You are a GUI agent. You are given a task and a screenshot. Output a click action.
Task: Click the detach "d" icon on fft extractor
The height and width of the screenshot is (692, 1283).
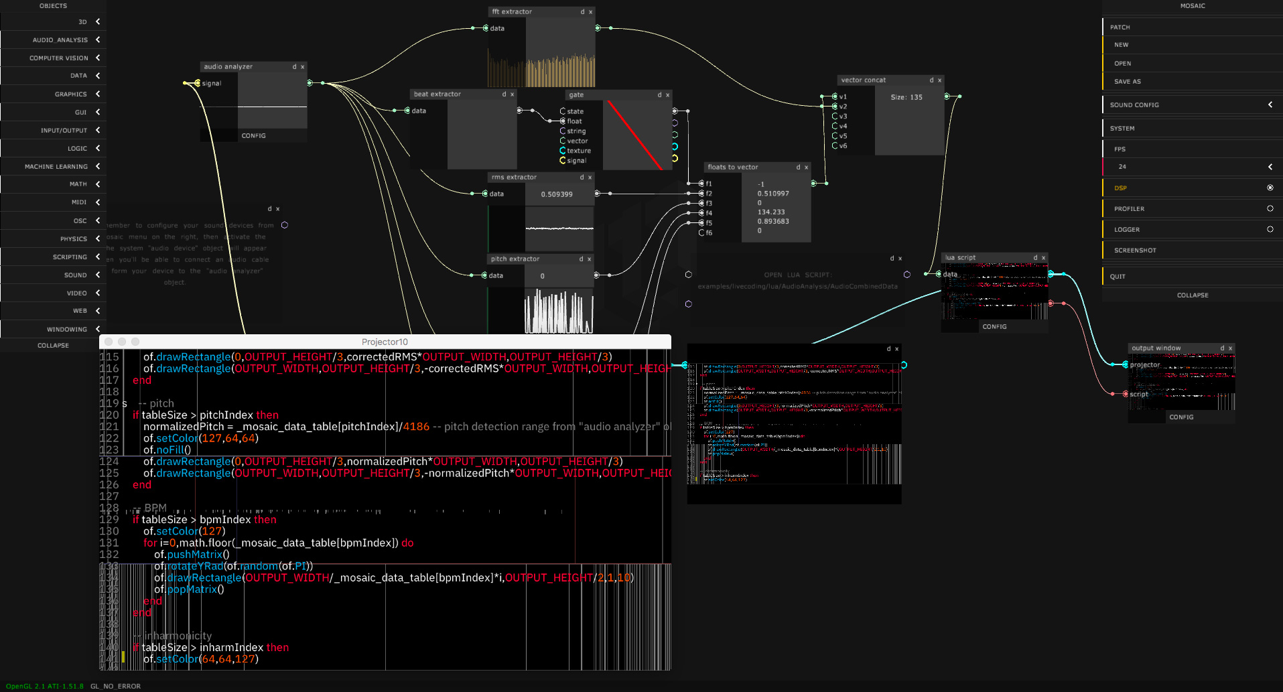582,11
